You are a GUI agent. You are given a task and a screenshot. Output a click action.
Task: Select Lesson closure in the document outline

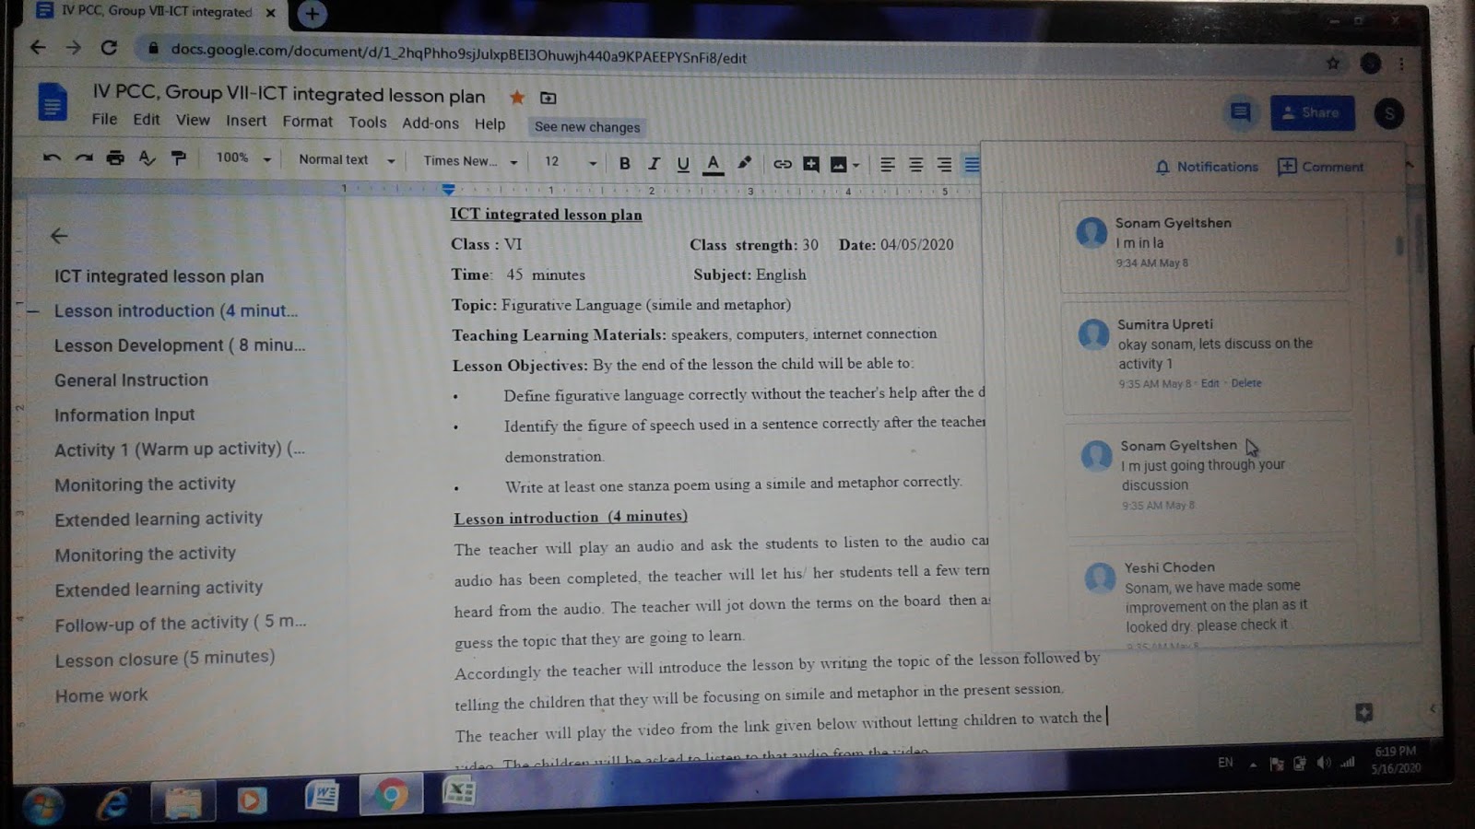pyautogui.click(x=164, y=658)
